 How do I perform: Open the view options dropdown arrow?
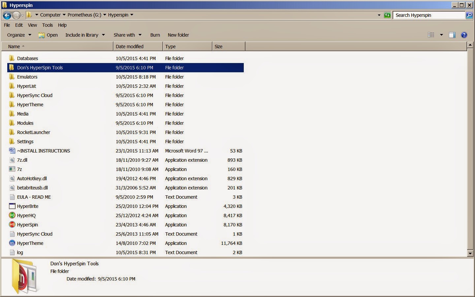tap(441, 35)
